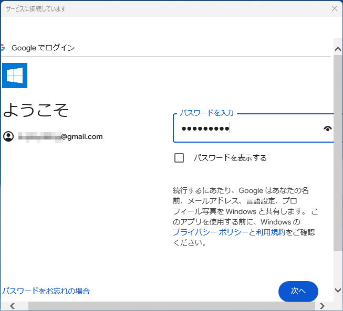Viewport: 343px width, 311px height.
Task: Click the vertical scrollbar up arrow
Action: point(338,49)
